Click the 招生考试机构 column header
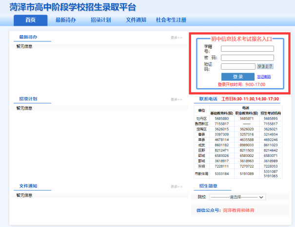The image size is (295, 227). coord(271,113)
